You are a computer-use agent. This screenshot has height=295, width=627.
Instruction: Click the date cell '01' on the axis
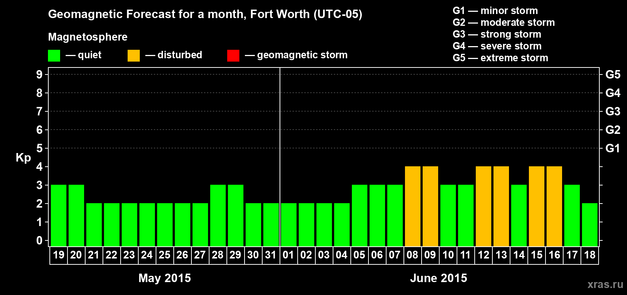tap(288, 255)
